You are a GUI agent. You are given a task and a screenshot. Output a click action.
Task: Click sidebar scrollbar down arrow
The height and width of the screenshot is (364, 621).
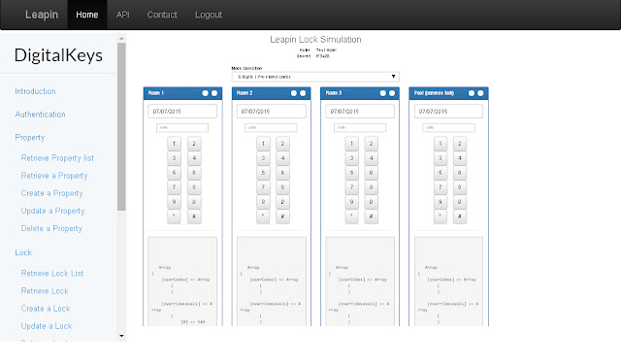[121, 336]
